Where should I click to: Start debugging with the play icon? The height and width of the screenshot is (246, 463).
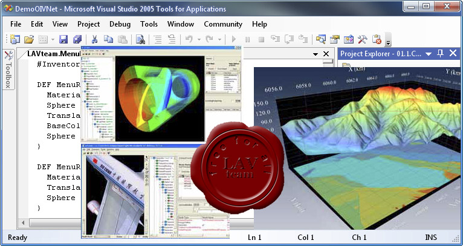coord(234,39)
